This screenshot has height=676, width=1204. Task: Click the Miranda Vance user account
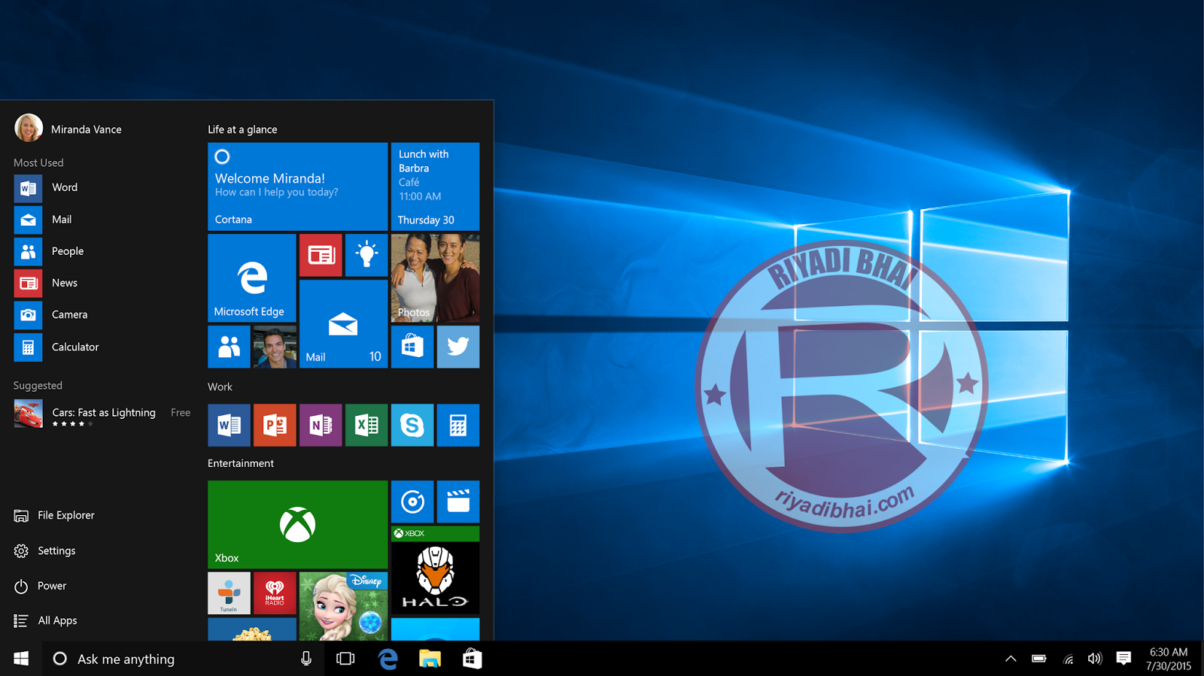click(68, 129)
